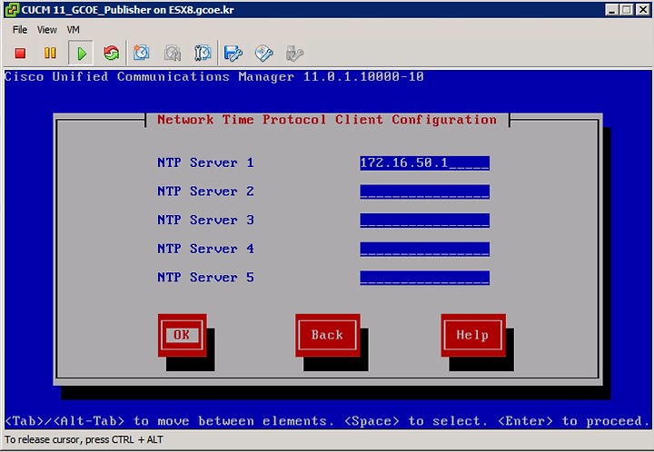Click the Reset virtual machine icon
The image size is (654, 452).
click(112, 53)
